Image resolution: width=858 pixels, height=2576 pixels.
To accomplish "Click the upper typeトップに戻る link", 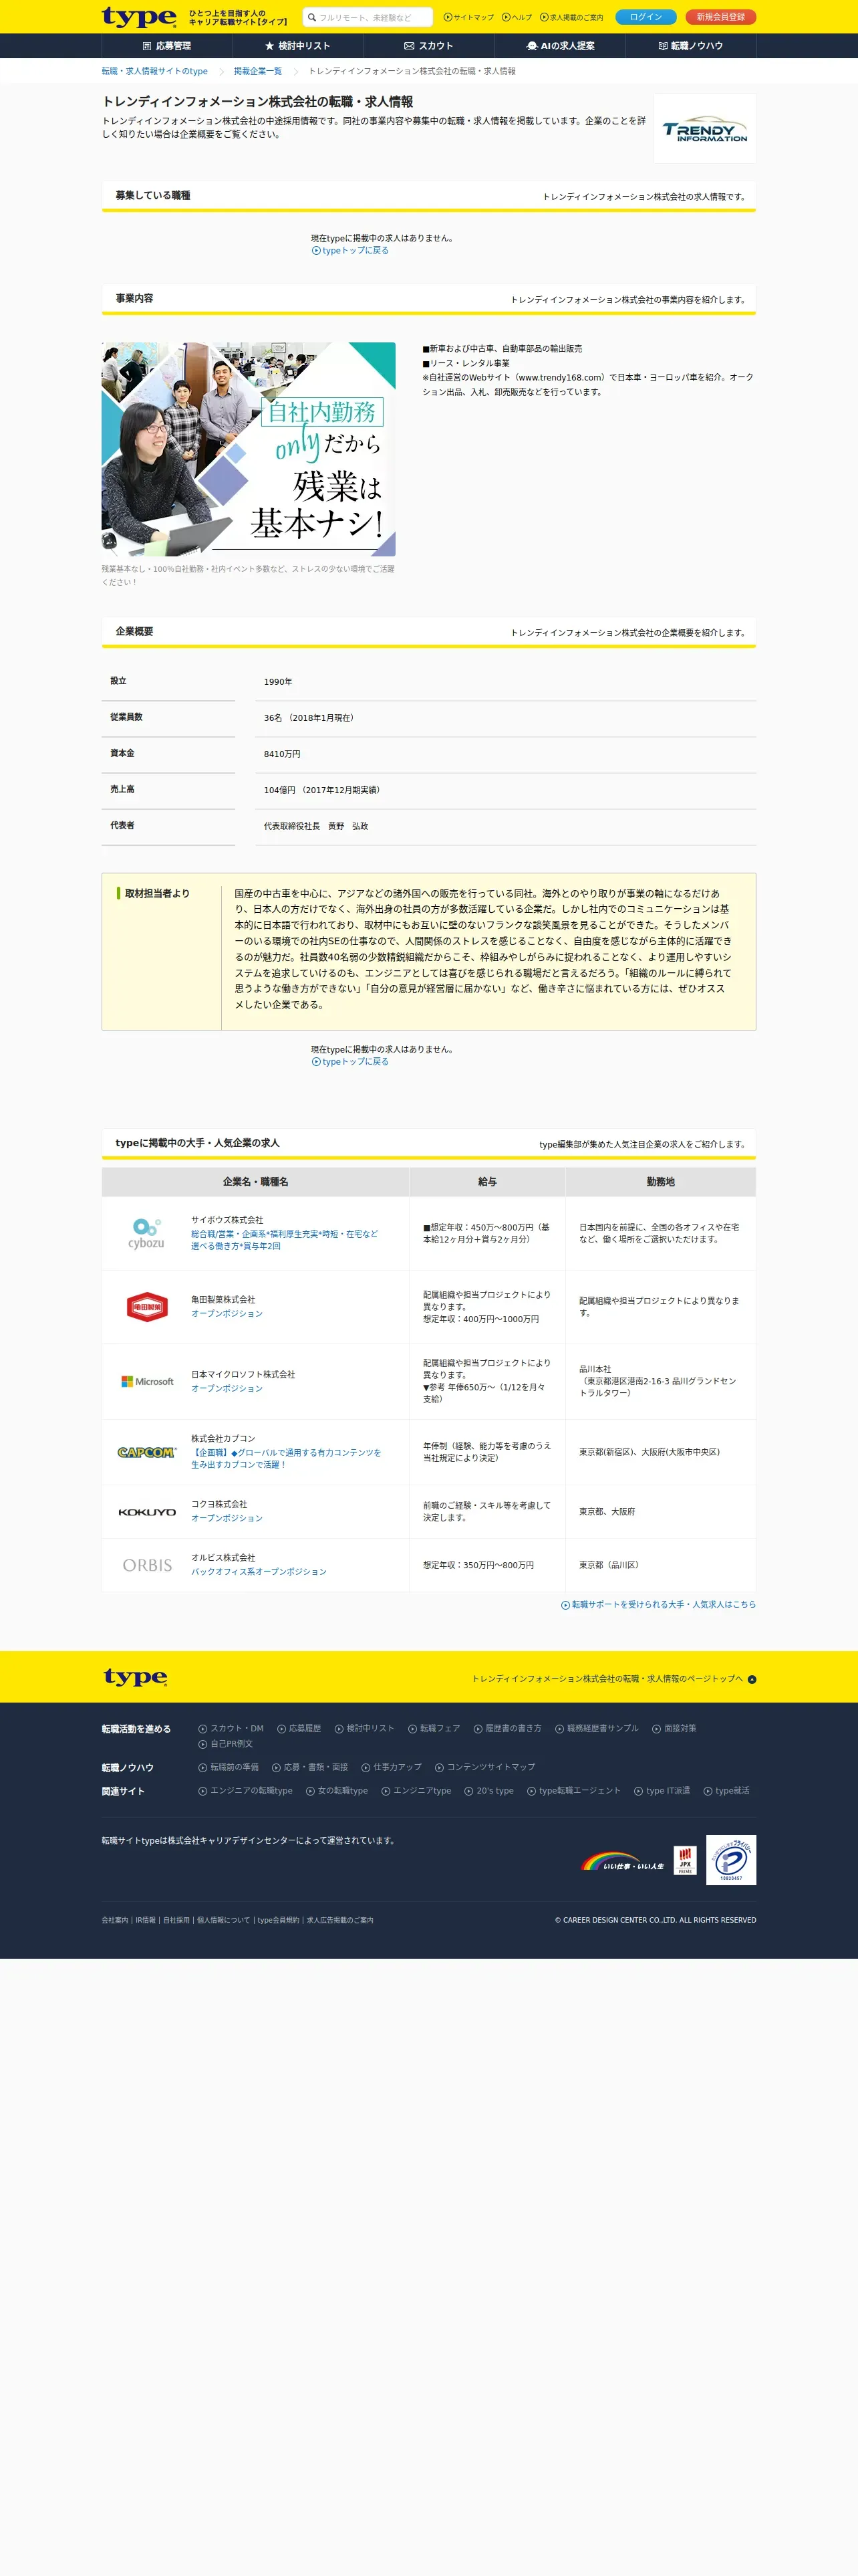I will pos(351,251).
